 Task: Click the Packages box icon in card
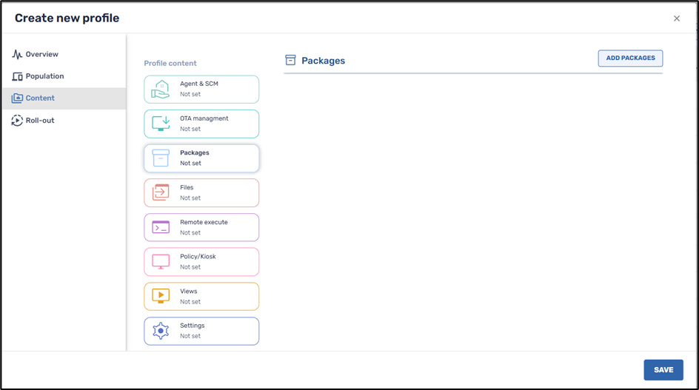pyautogui.click(x=161, y=158)
